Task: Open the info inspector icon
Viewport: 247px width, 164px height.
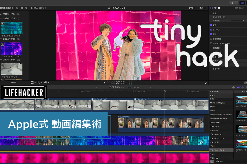Action: coord(219,8)
